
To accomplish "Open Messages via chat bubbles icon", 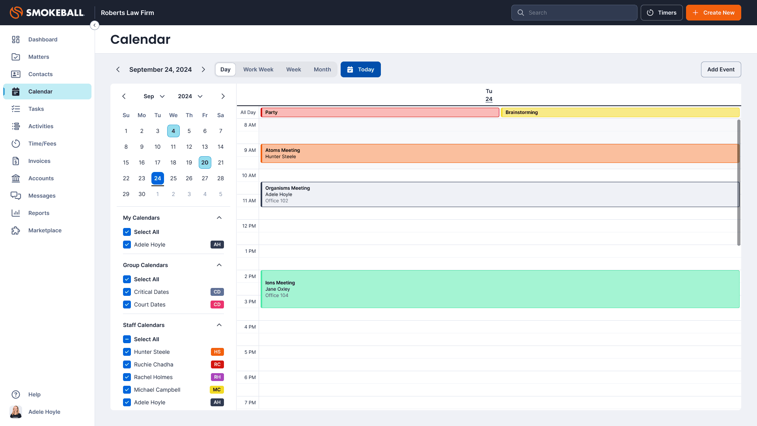I will pos(16,196).
